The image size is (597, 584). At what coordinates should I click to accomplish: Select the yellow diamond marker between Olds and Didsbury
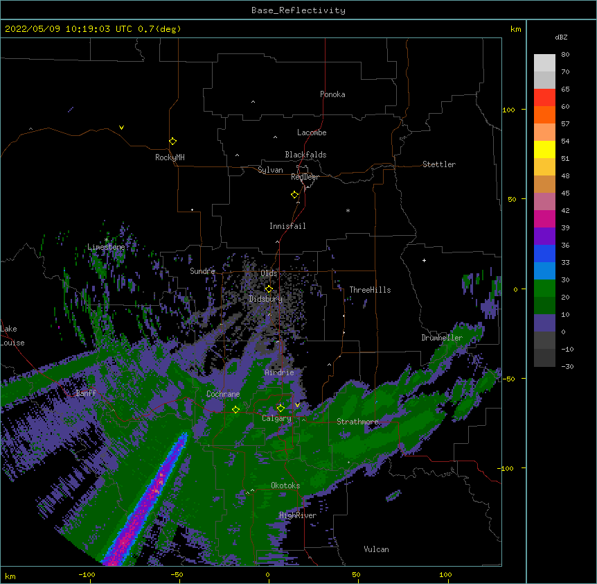tap(269, 289)
